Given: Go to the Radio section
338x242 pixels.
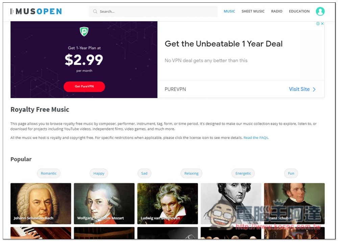Looking at the screenshot, I should tap(276, 11).
